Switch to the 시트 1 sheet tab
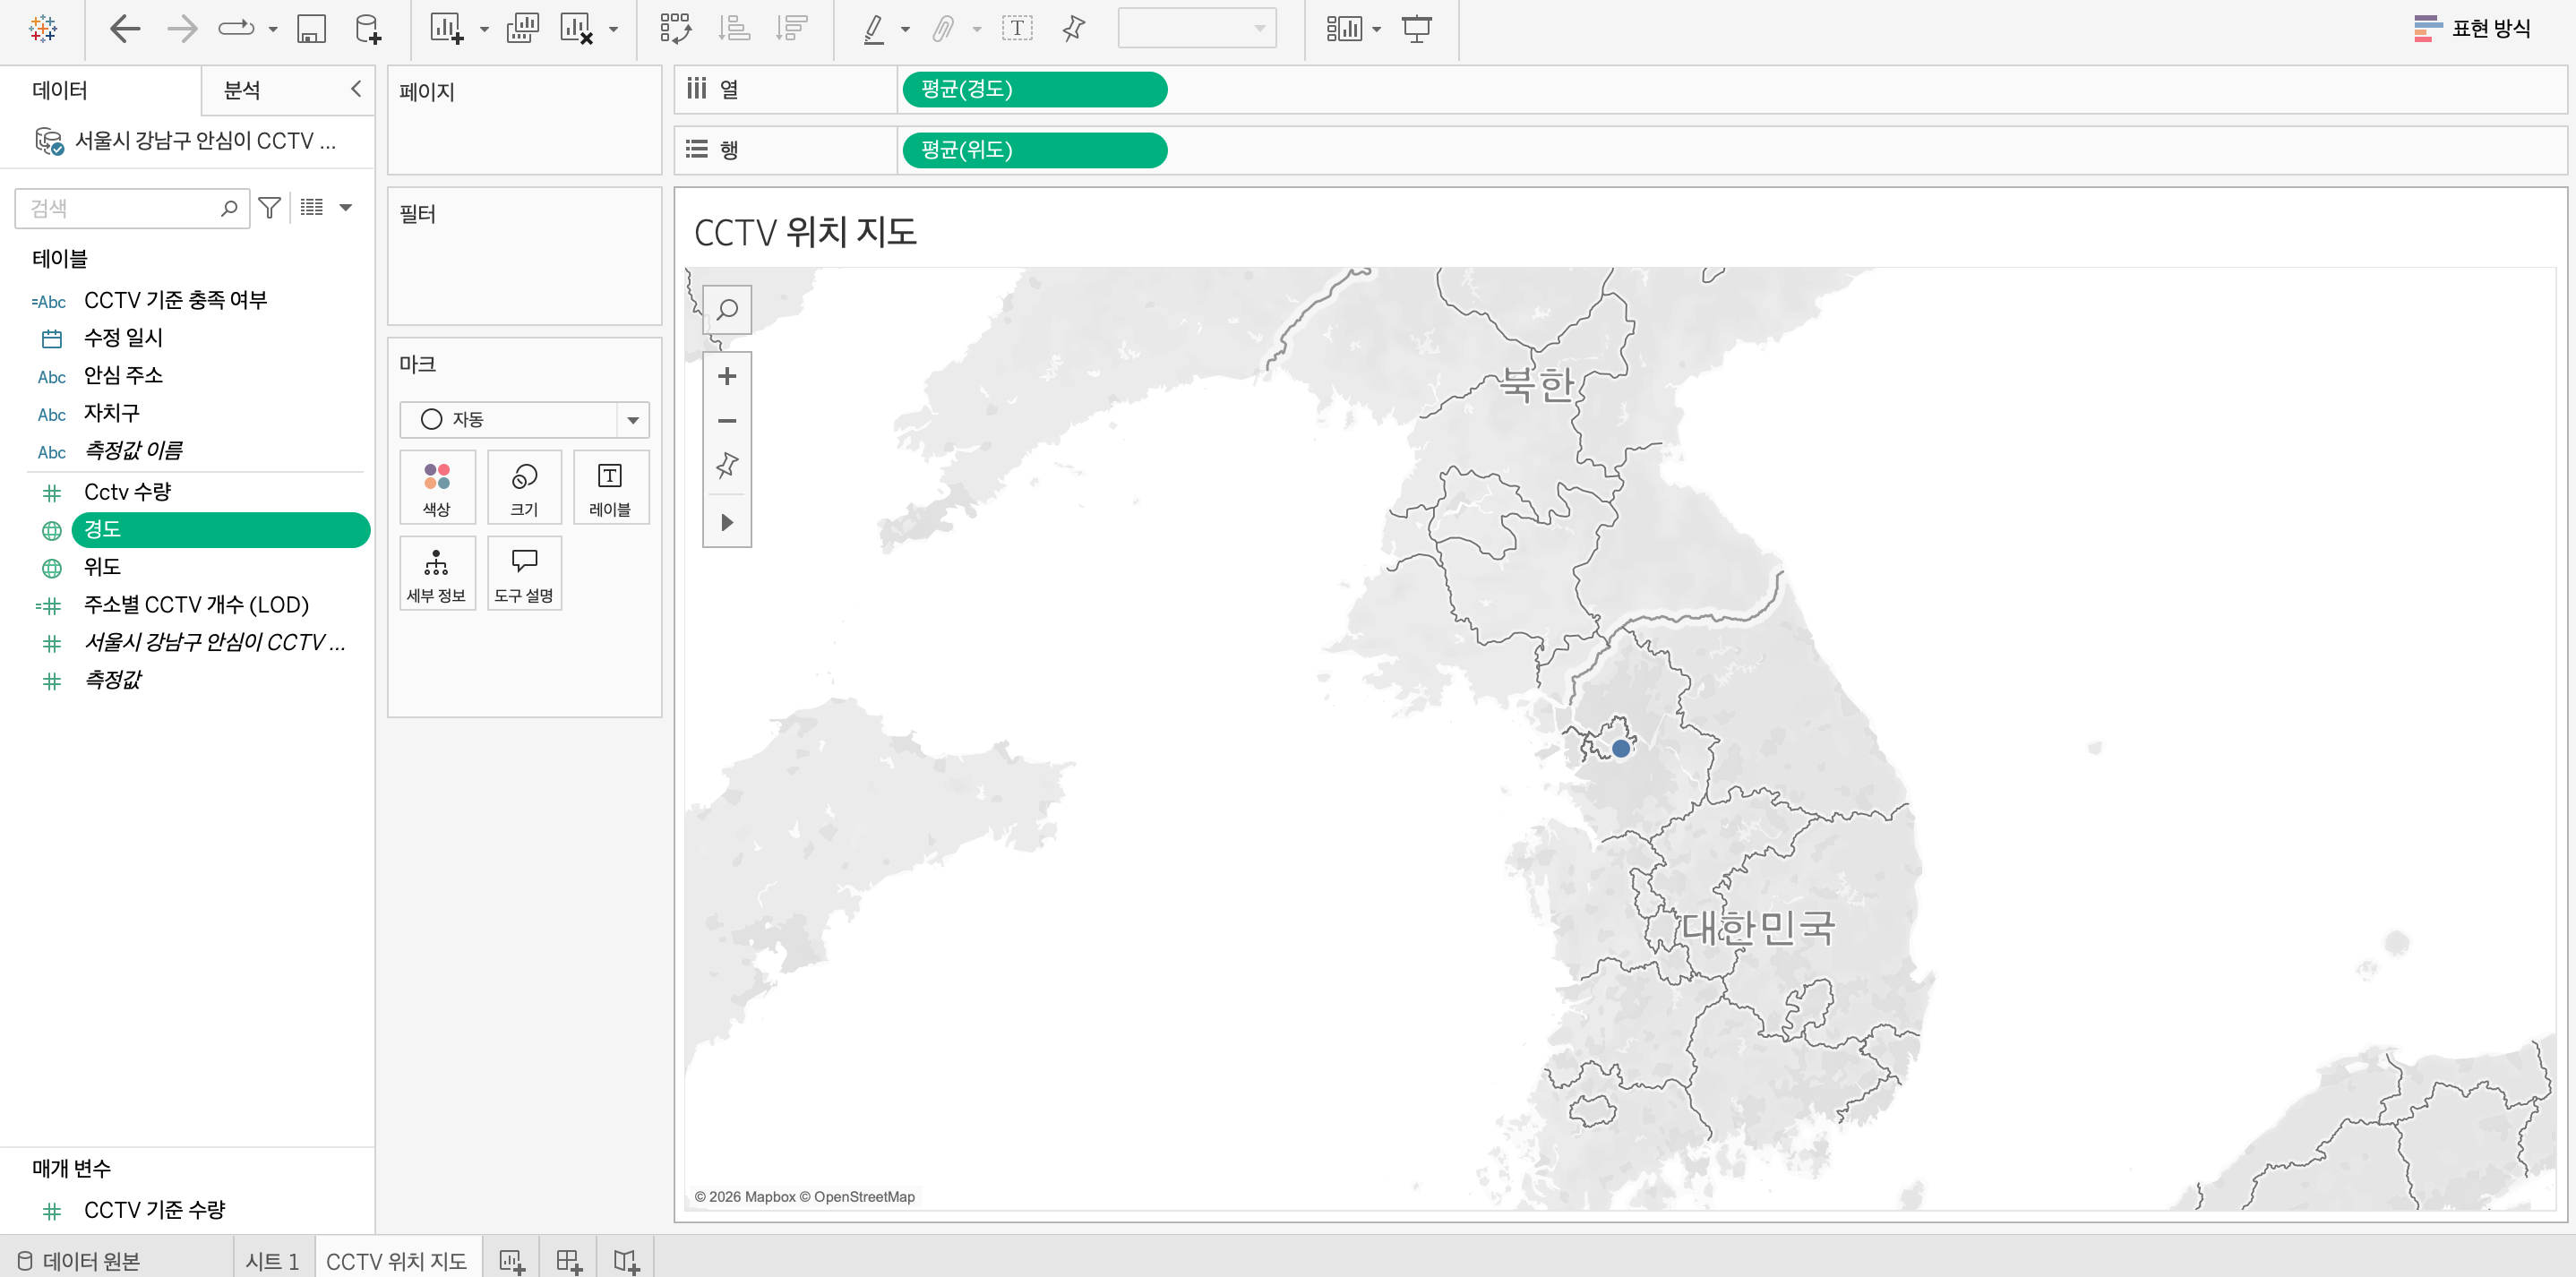This screenshot has width=2576, height=1277. pyautogui.click(x=273, y=1260)
